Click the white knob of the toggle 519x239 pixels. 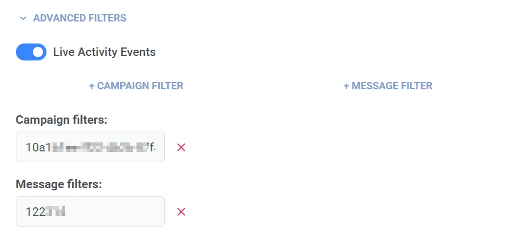point(38,52)
